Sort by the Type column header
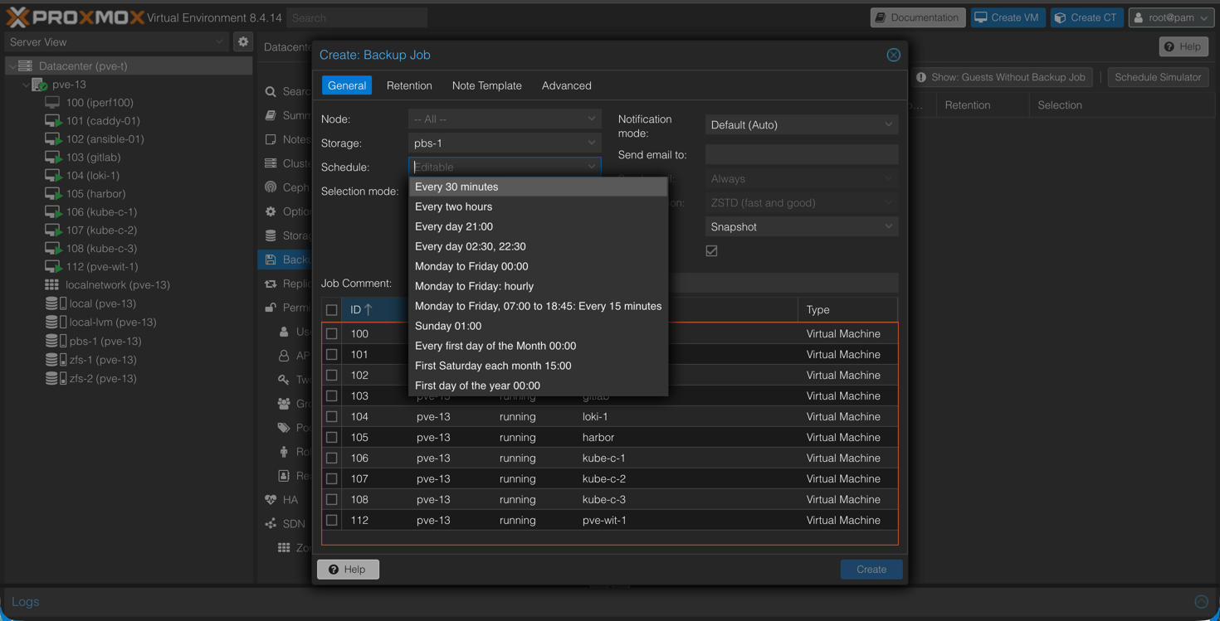 (x=847, y=309)
